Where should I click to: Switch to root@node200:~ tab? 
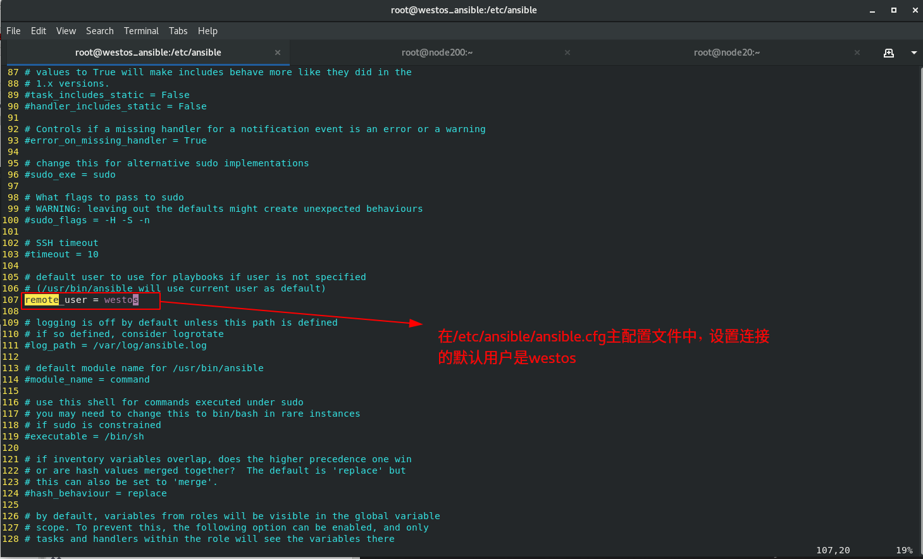(437, 52)
